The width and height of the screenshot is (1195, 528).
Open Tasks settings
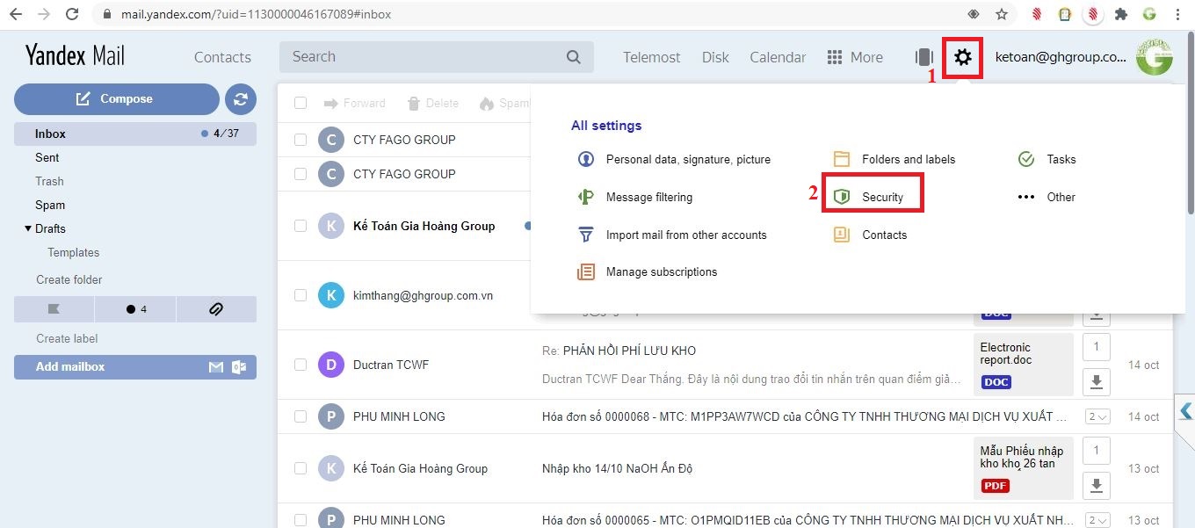tap(1047, 159)
